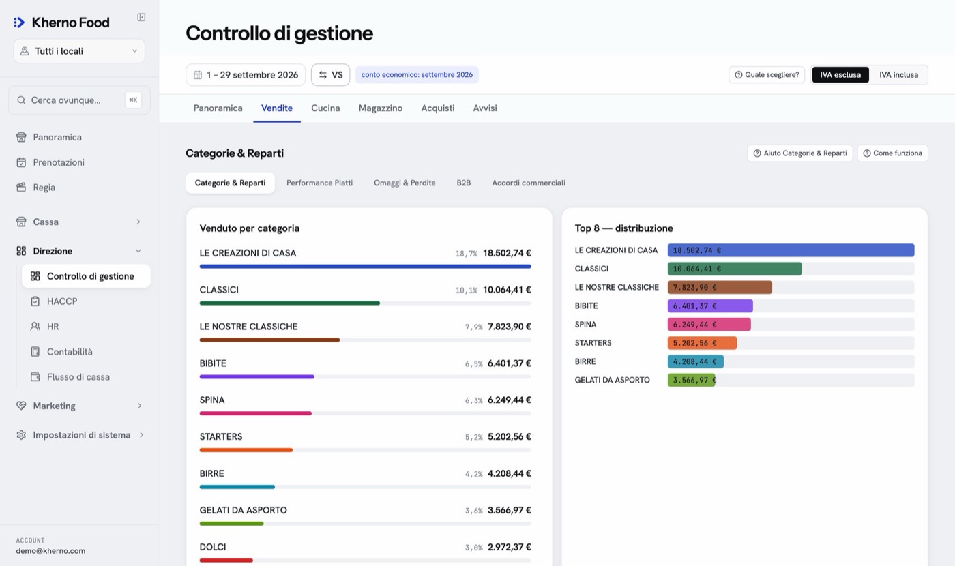The image size is (955, 566).
Task: Click the conto economico: settembre 2026 tag
Action: point(417,75)
